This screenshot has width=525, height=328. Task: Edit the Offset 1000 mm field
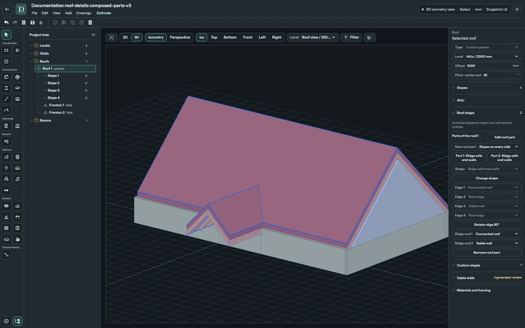487,66
